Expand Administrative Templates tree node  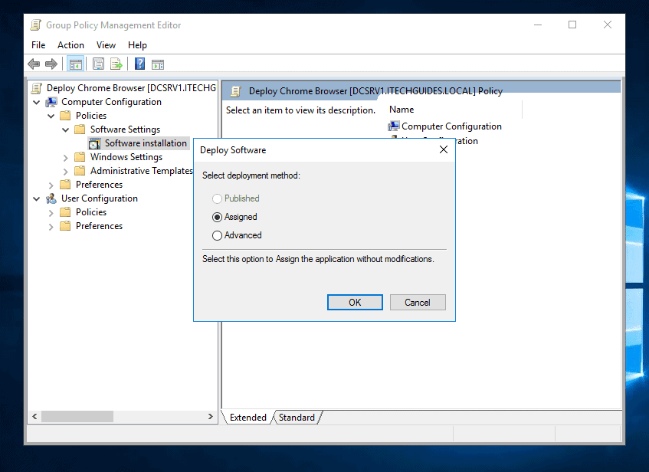pyautogui.click(x=65, y=172)
